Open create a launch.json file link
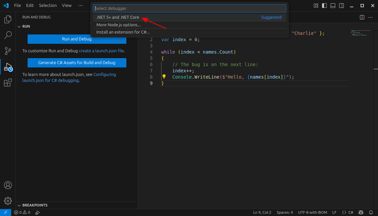378x216 pixels. click(101, 51)
